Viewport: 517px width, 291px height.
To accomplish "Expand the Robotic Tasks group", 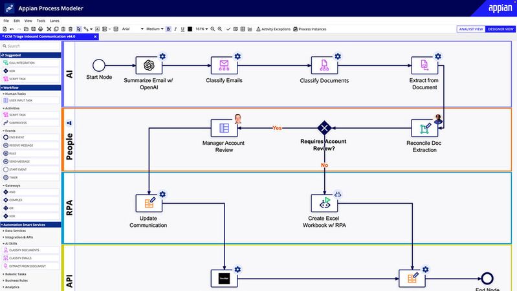I will [15, 274].
